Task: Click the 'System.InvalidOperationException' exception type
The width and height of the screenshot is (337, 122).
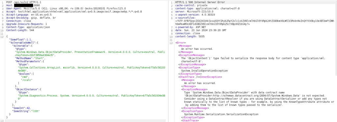Action: point(204,71)
